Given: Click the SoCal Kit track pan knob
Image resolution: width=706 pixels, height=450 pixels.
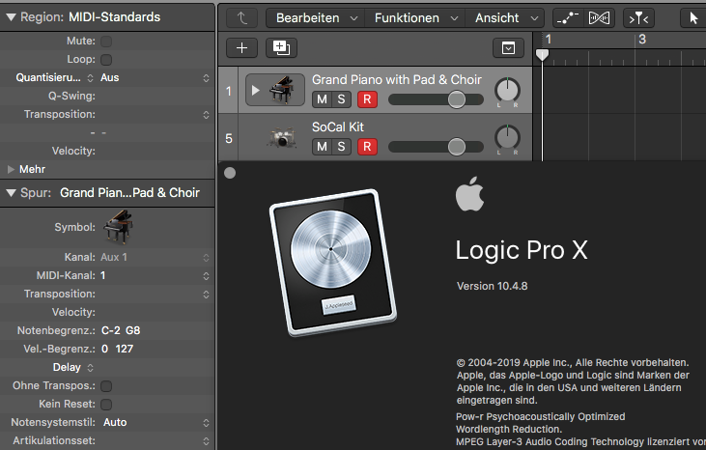Looking at the screenshot, I should click(507, 138).
